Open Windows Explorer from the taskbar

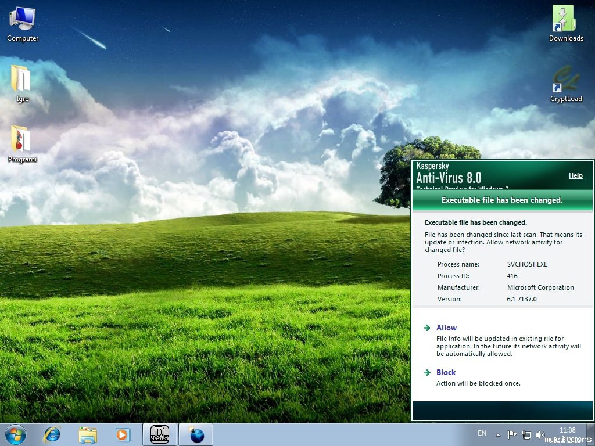pyautogui.click(x=88, y=434)
